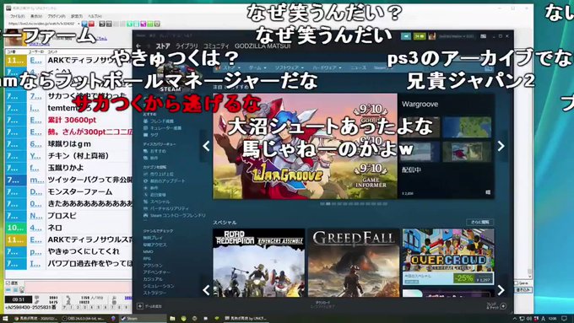Switch to the Steam taskbar item
The height and width of the screenshot is (323, 574).
pyautogui.click(x=143, y=319)
